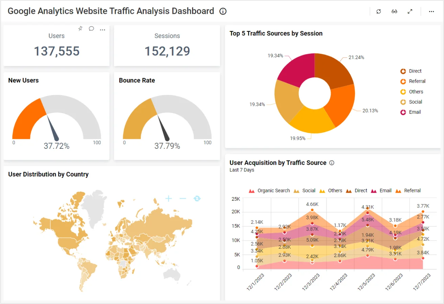Refresh the dashboard data

tap(378, 11)
